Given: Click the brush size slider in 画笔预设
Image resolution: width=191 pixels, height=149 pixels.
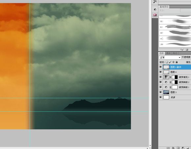Looking at the screenshot, I should 175,14.
